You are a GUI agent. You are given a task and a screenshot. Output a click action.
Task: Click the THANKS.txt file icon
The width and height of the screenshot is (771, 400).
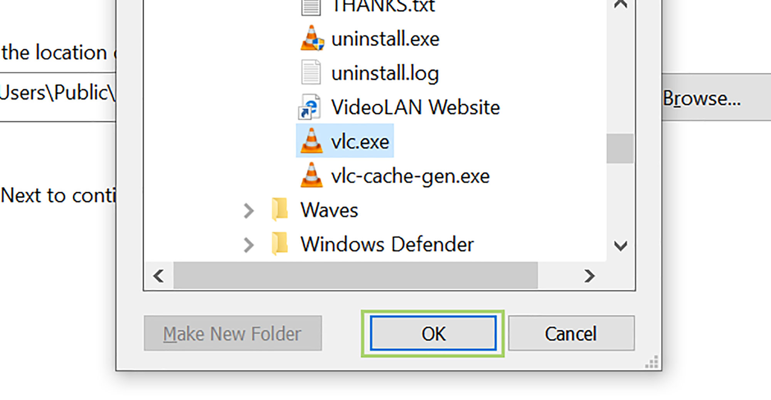[x=311, y=7]
